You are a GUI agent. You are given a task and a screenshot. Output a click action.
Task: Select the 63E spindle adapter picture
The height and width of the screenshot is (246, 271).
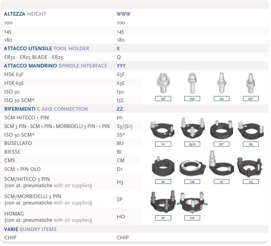[192, 84]
